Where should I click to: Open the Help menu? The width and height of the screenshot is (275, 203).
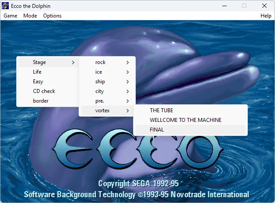[266, 16]
